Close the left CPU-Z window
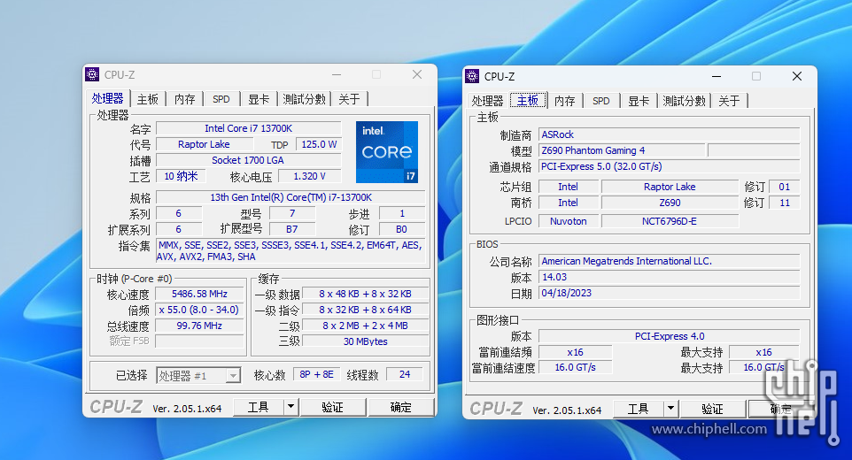 [x=417, y=74]
